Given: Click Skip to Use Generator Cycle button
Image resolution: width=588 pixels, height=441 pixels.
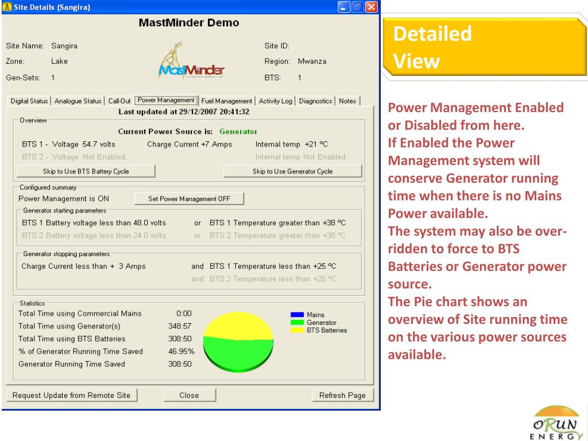Looking at the screenshot, I should (292, 171).
